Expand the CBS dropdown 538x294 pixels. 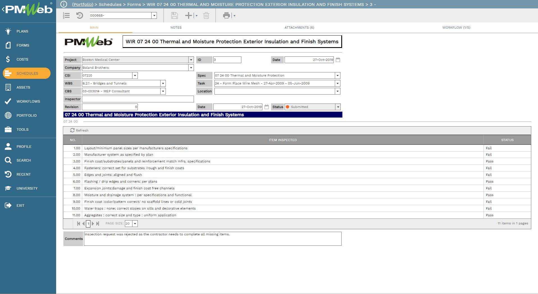(x=163, y=91)
